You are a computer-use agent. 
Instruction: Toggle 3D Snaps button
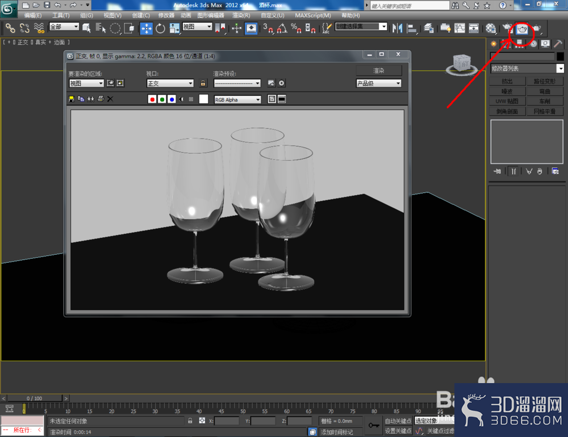point(268,28)
